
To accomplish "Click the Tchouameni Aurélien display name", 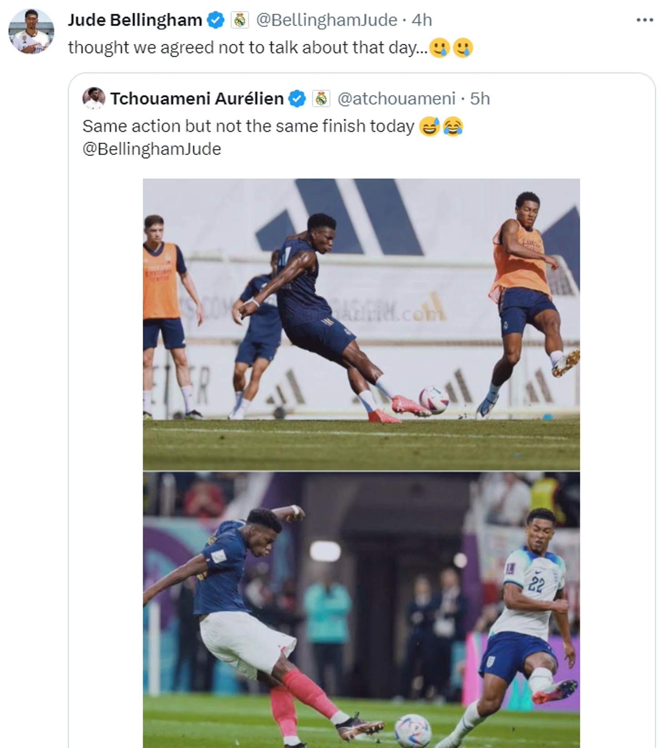I will [197, 99].
